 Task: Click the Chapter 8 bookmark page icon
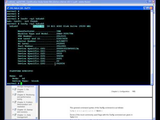click(x=15, y=95)
